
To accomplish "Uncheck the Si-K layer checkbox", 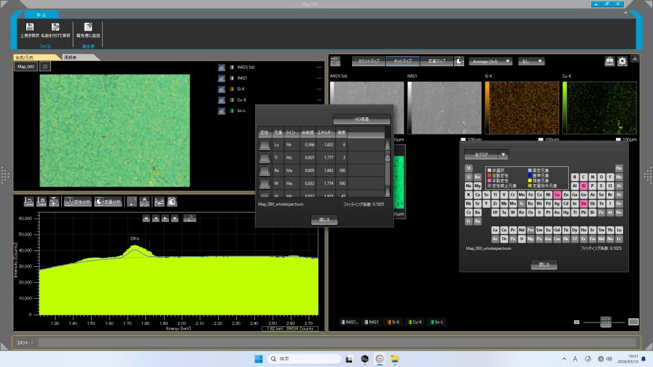I will coord(221,89).
